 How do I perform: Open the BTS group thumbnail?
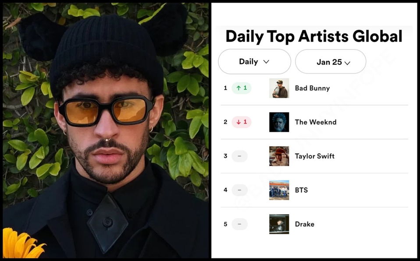point(279,190)
